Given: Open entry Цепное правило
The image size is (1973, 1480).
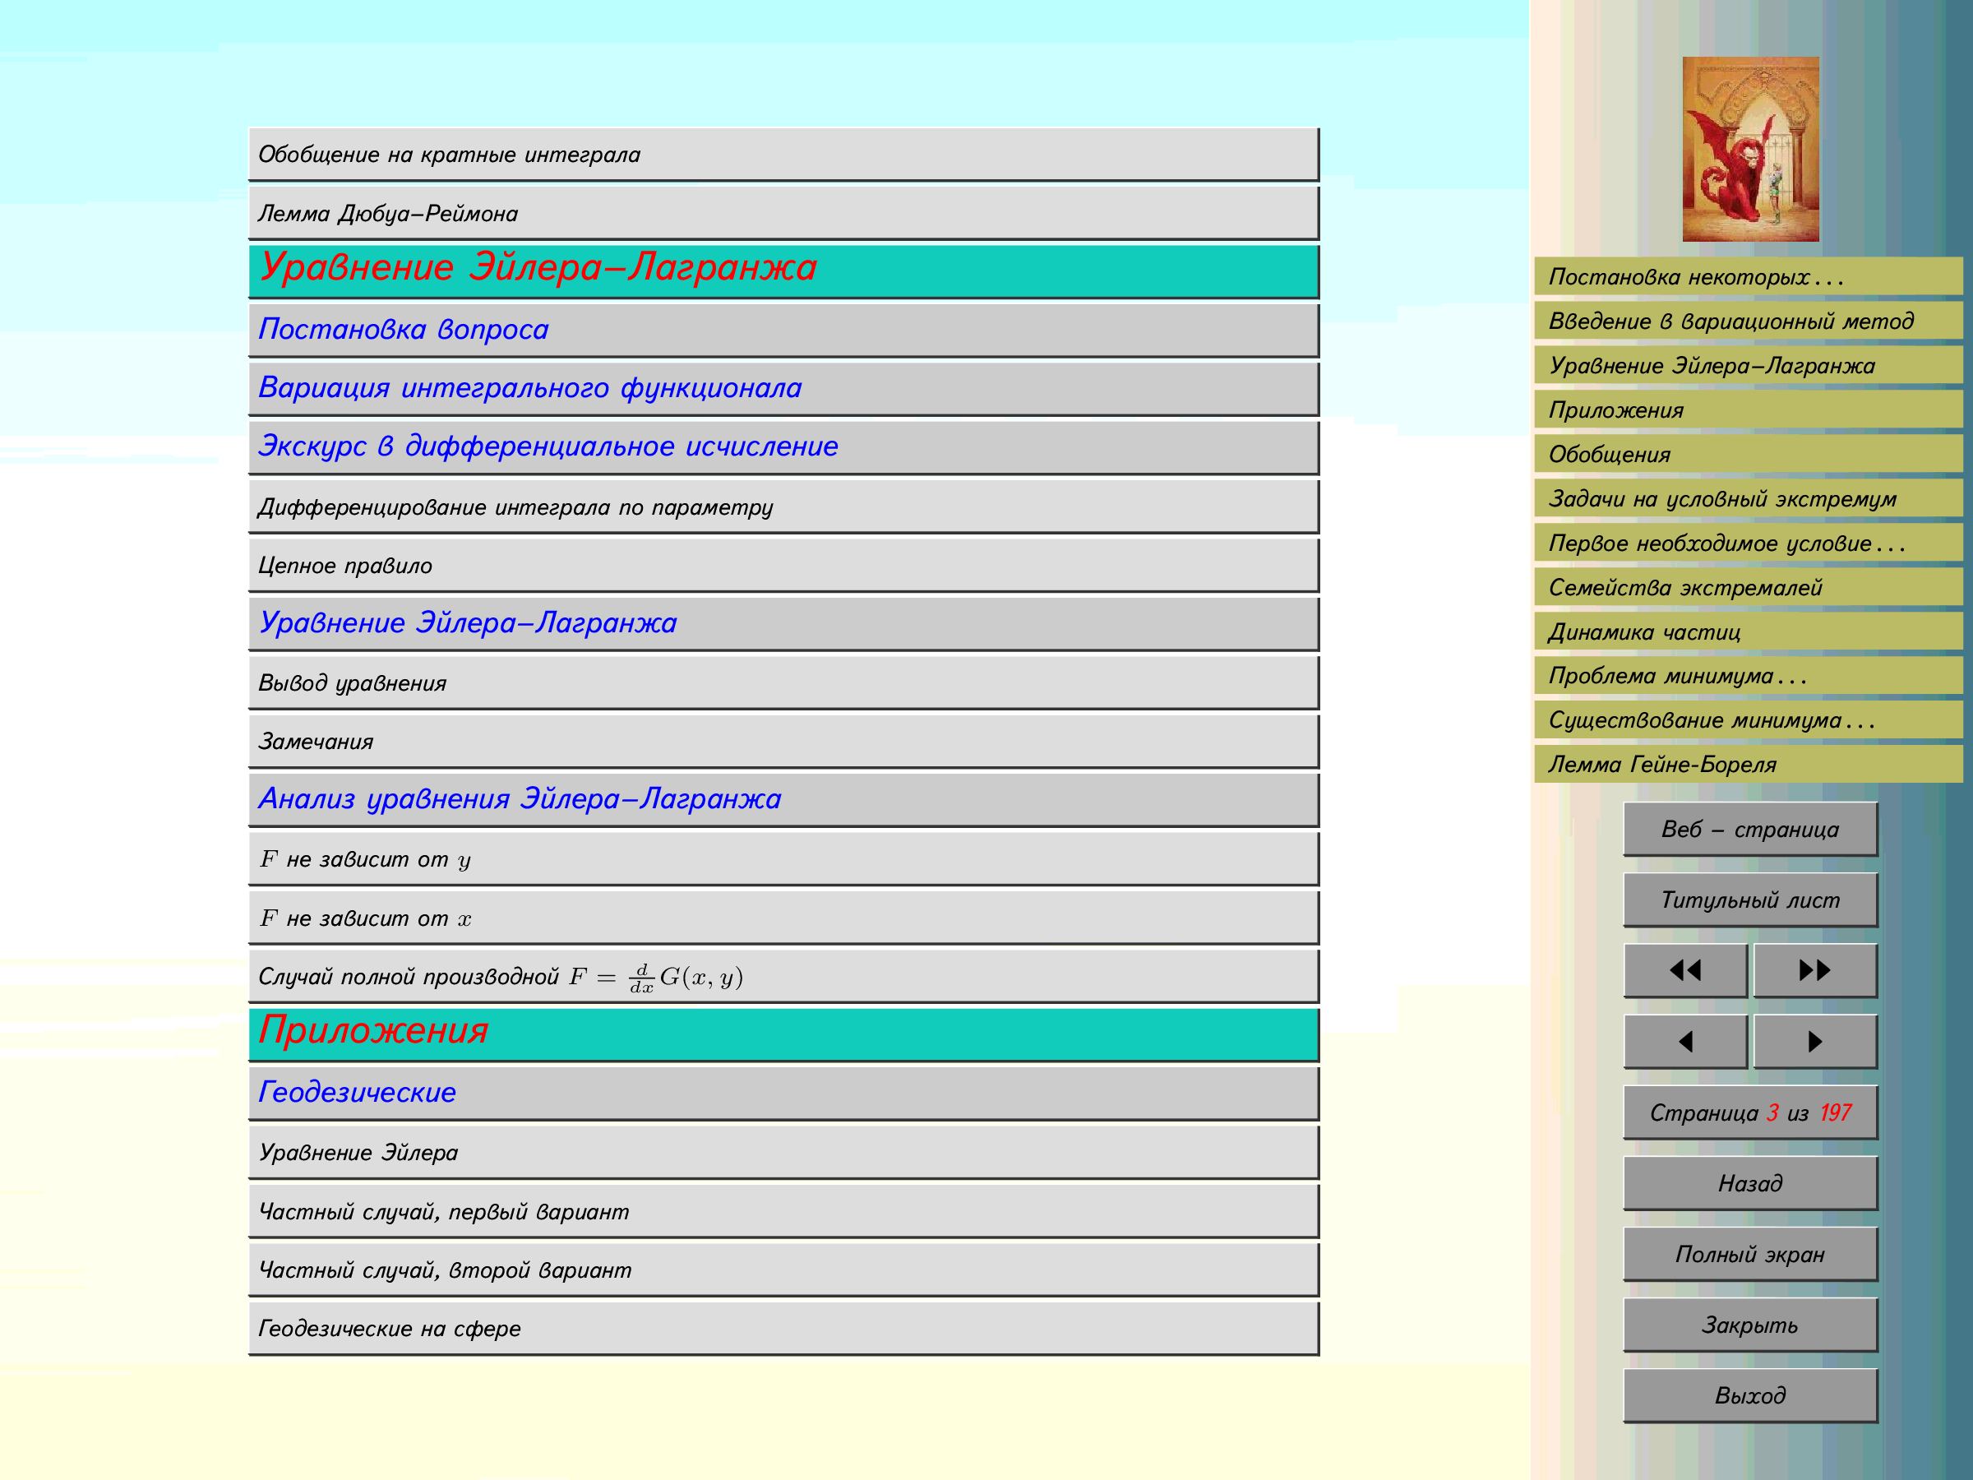Looking at the screenshot, I should (x=345, y=566).
